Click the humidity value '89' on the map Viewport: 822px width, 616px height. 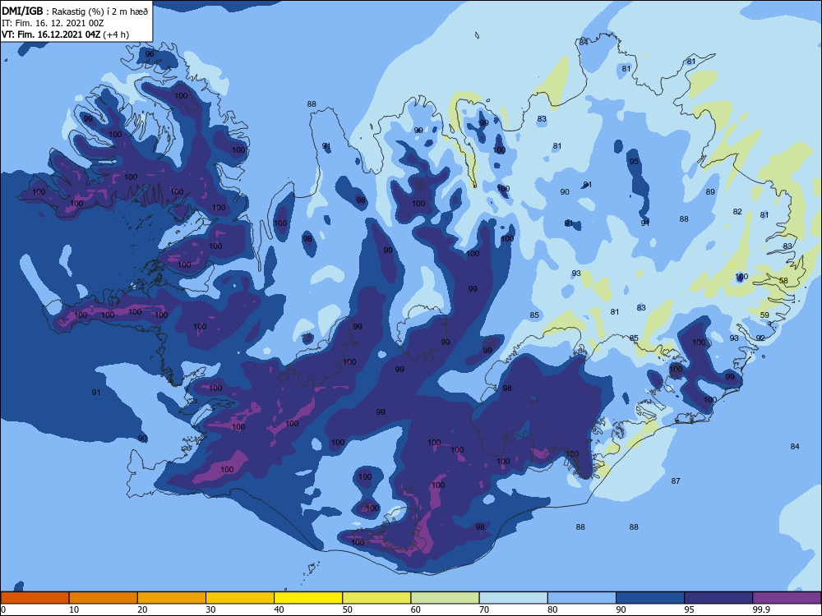point(710,191)
